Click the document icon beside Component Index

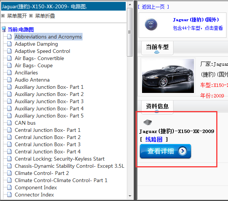[9, 187]
